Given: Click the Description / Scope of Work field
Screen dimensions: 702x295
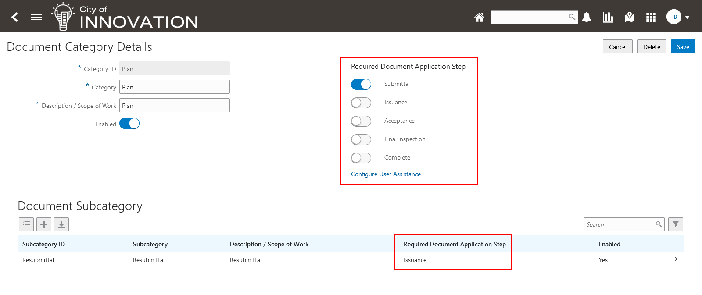Looking at the screenshot, I should click(x=175, y=105).
